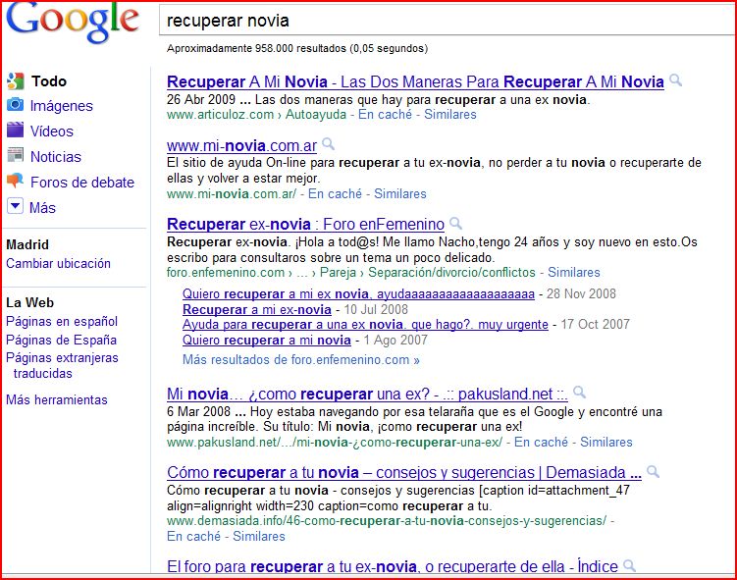Open Similares for articuloz.com result
Viewport: 737px width, 580px height.
[450, 114]
